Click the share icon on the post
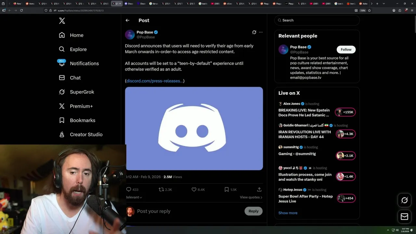416x234 pixels. pyautogui.click(x=259, y=189)
